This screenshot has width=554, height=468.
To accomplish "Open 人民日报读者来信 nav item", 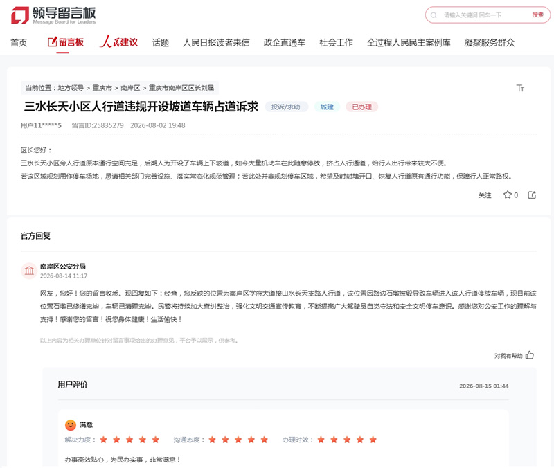I will pos(216,43).
